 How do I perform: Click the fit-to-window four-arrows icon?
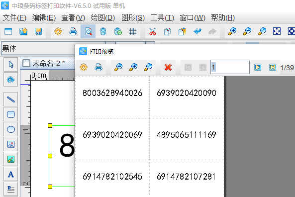pyautogui.click(x=277, y=31)
